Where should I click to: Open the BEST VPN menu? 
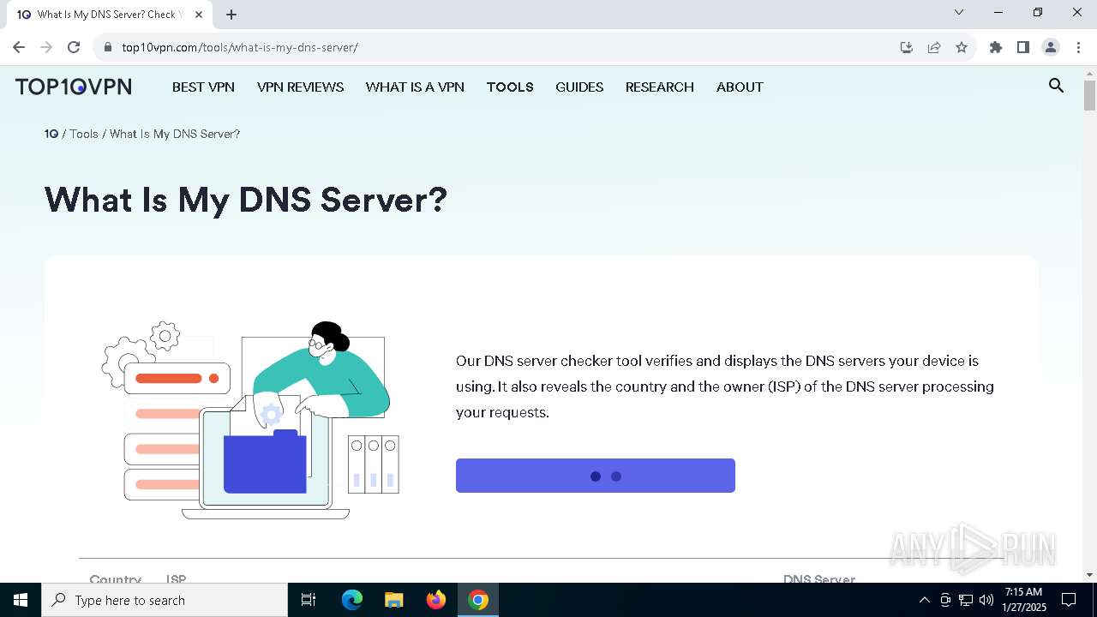coord(203,87)
